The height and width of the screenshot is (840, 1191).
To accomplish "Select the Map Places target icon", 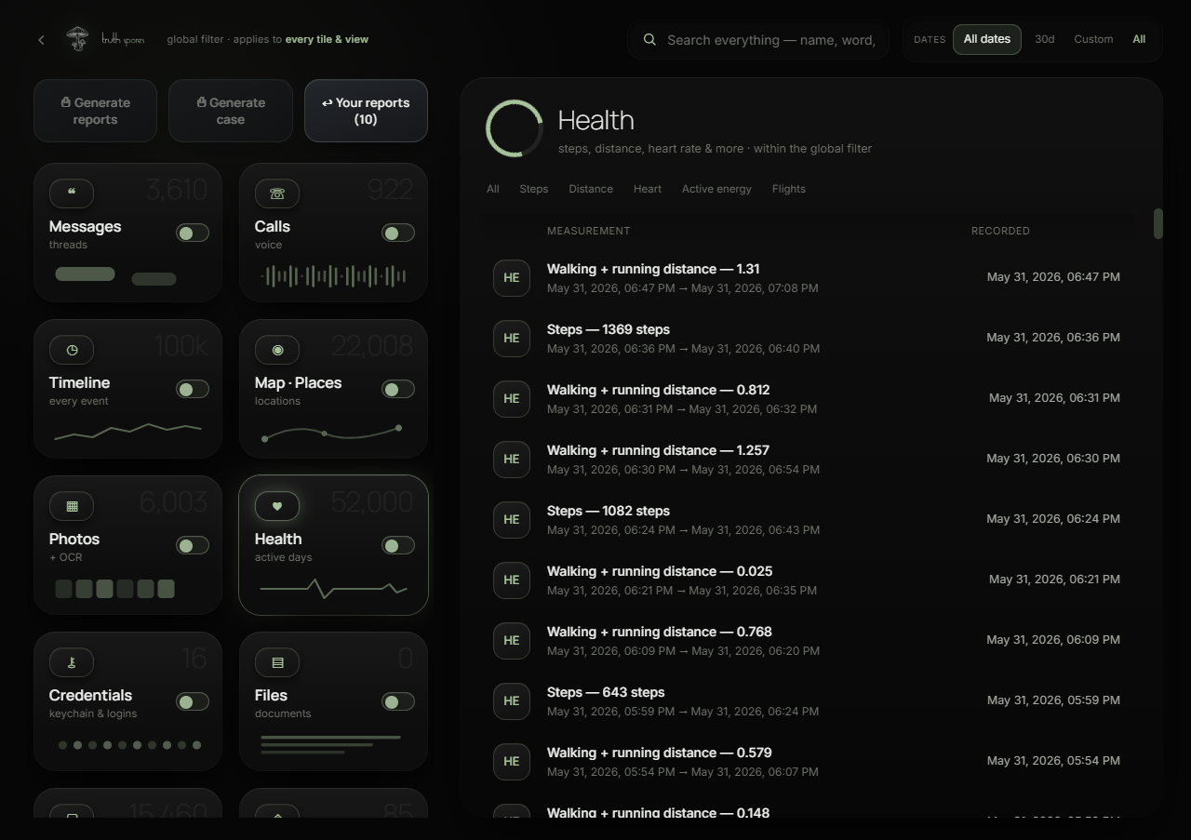I will (277, 350).
